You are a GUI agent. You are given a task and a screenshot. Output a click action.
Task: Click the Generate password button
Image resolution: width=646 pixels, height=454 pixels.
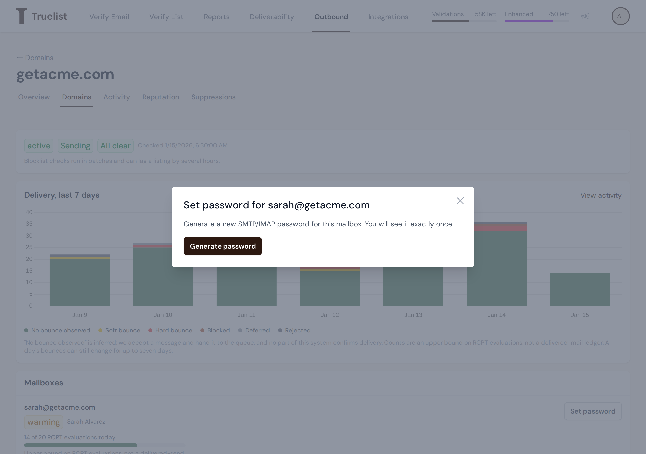[x=223, y=246]
